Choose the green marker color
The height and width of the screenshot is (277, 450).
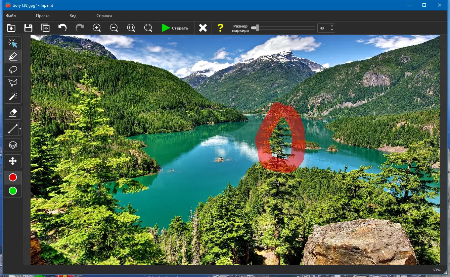(13, 191)
